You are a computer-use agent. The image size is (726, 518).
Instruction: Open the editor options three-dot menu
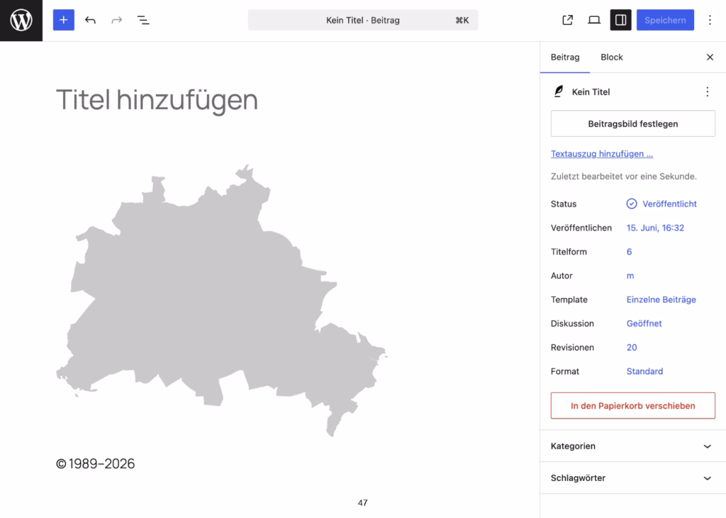[x=710, y=20]
